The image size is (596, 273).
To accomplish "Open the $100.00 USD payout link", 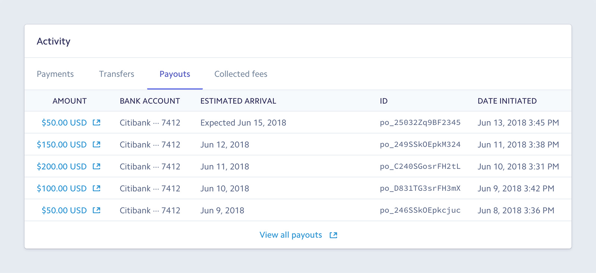I will pos(62,189).
